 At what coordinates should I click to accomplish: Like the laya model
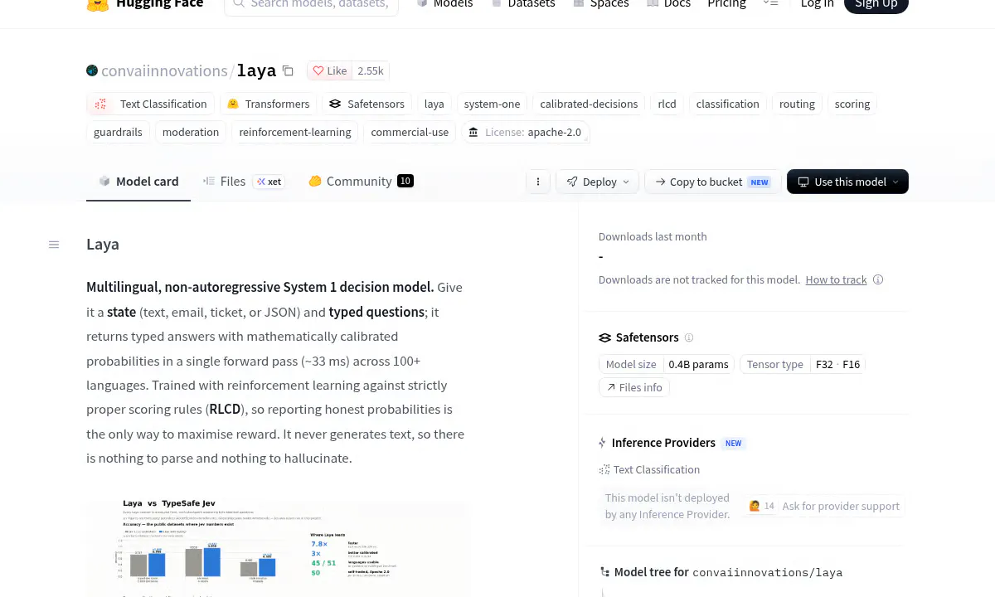tap(330, 71)
